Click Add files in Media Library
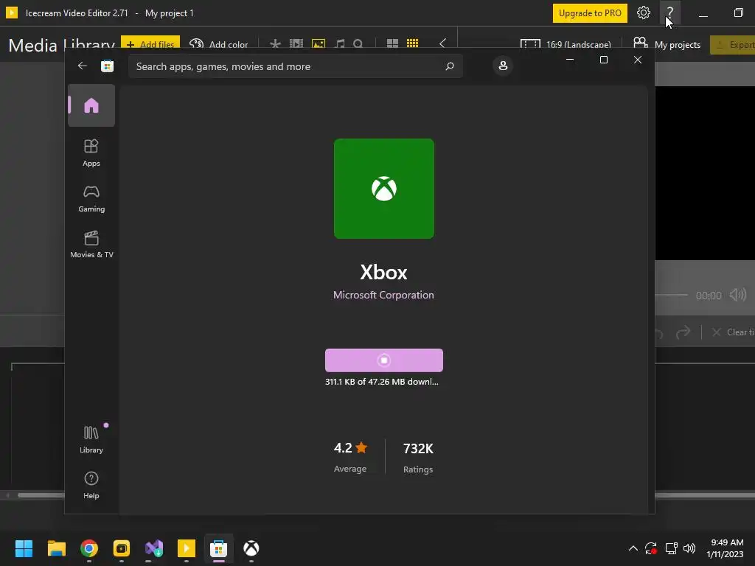The height and width of the screenshot is (566, 755). 150,43
